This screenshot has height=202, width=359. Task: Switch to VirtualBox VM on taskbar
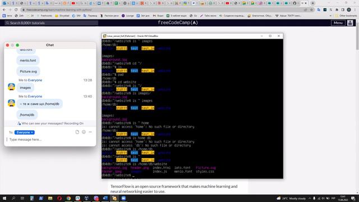coord(114,198)
